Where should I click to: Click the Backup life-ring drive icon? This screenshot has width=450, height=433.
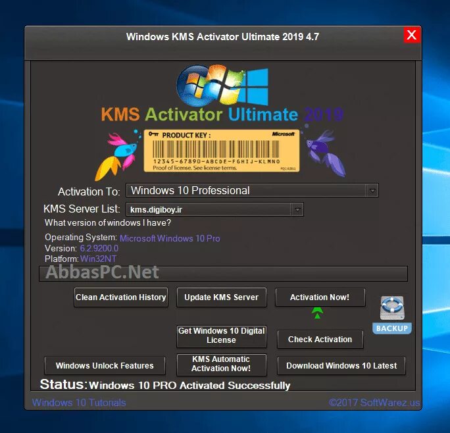(391, 315)
